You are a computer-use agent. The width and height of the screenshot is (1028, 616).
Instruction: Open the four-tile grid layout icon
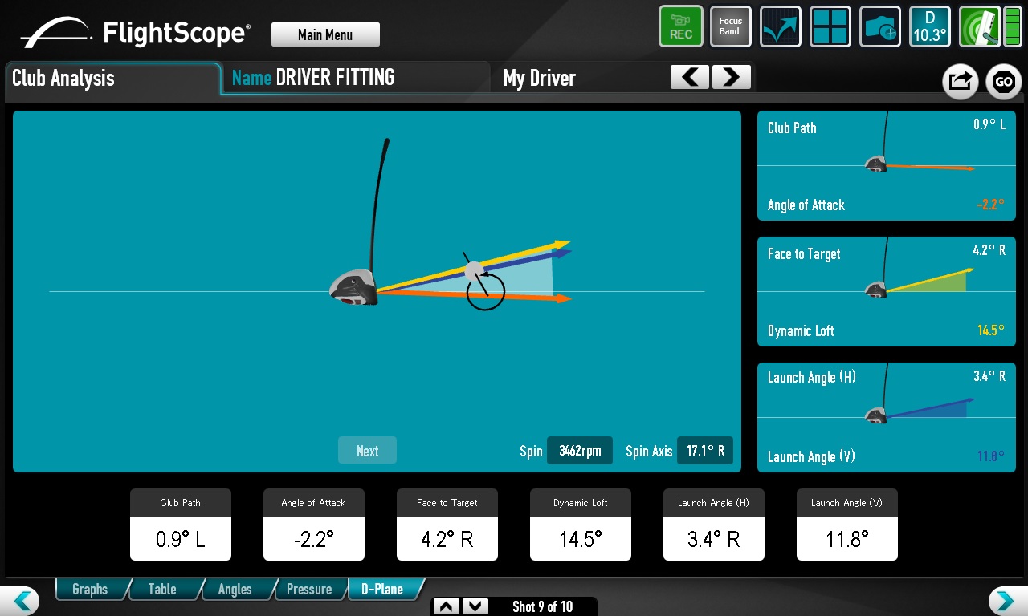[x=830, y=26]
